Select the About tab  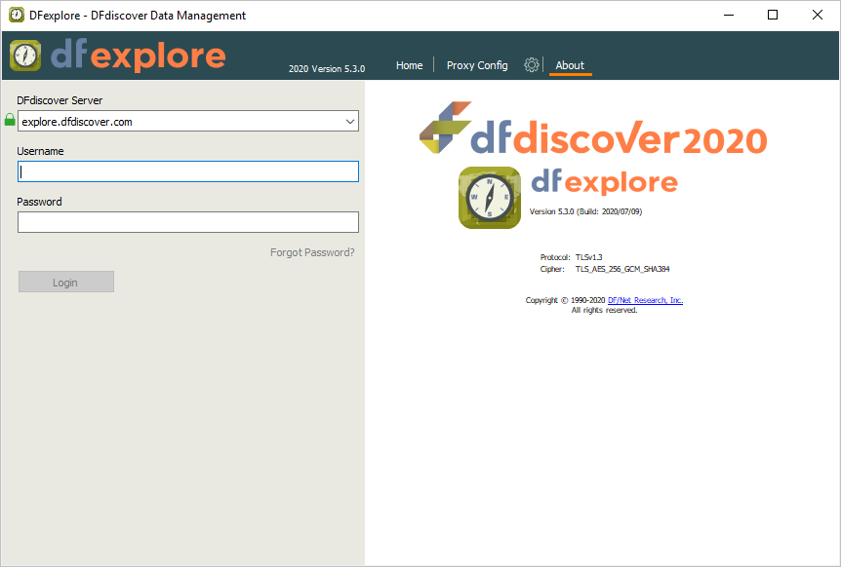570,65
